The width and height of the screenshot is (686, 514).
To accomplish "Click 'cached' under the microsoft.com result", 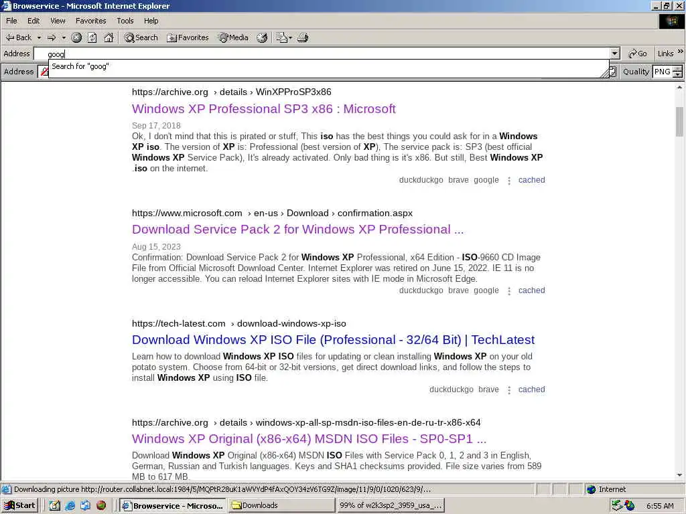I will tap(531, 290).
